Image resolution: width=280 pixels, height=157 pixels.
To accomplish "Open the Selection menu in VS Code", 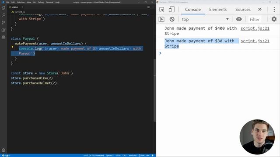I will coord(21,2).
